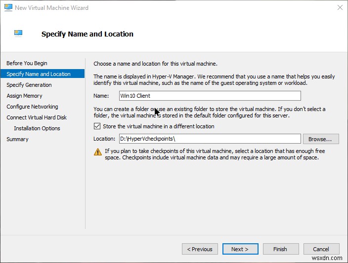Click the Location field with D:\HyperVcheckpoints\
Image resolution: width=348 pixels, height=263 pixels.
(x=210, y=139)
